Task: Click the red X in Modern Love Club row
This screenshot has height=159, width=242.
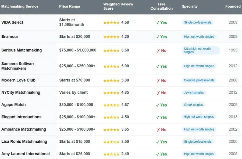Action: [x=158, y=81]
